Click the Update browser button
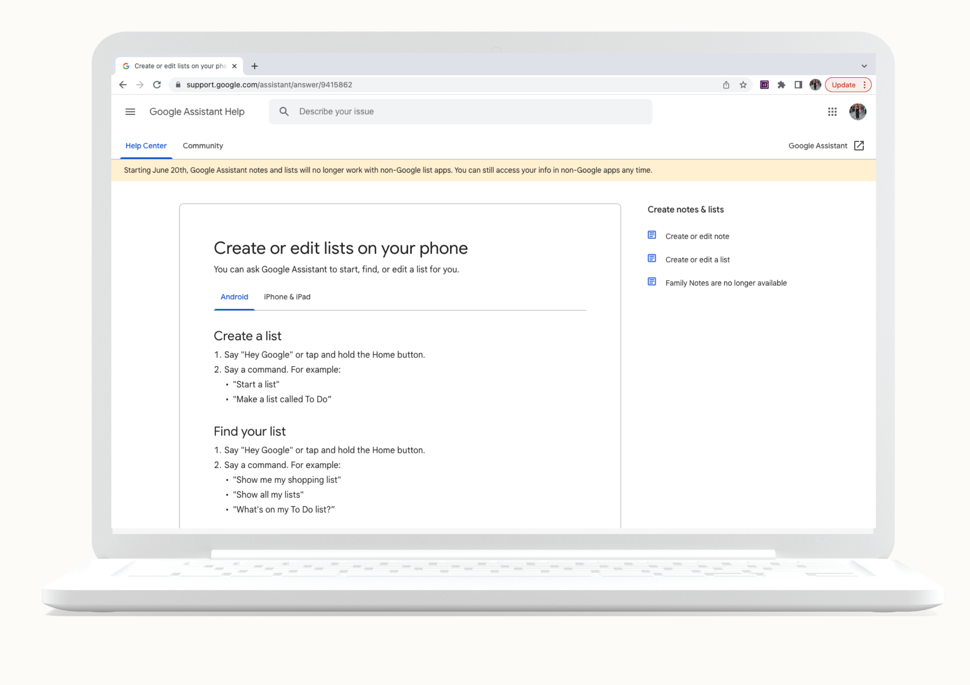 click(x=843, y=85)
